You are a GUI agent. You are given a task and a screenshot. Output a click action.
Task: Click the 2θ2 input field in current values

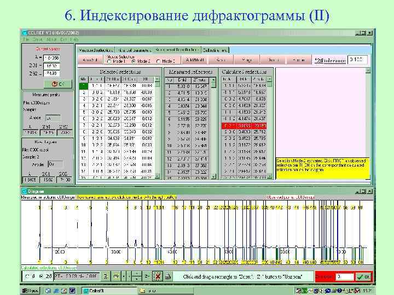(51, 74)
